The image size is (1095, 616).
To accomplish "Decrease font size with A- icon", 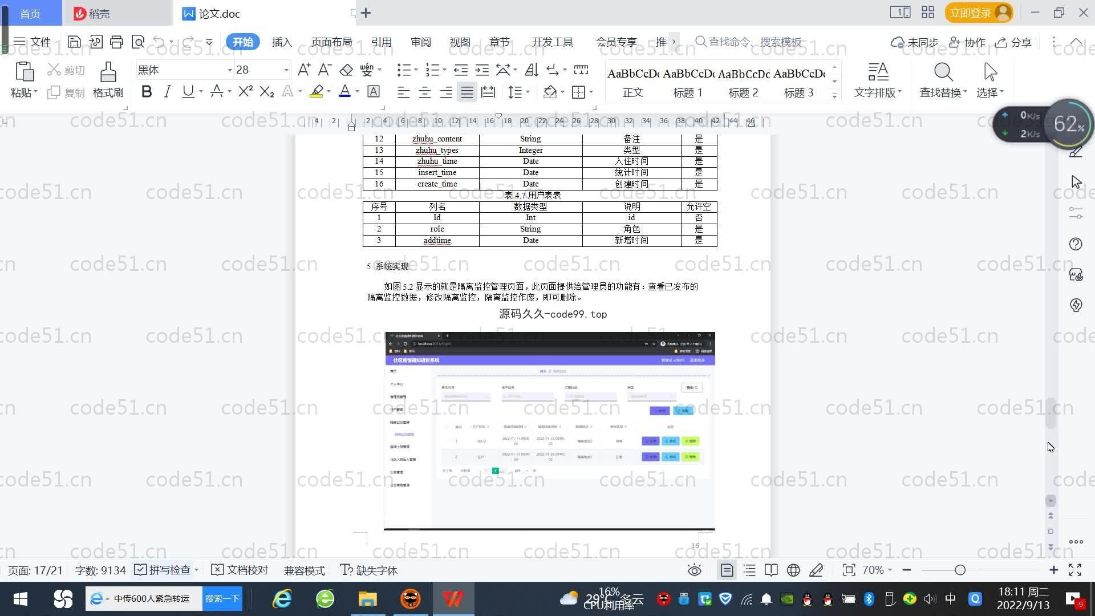I will pos(325,70).
